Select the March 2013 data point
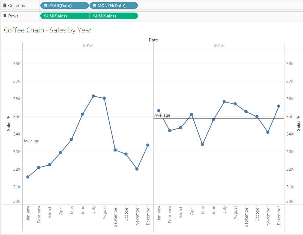This screenshot has width=303, height=235. (x=181, y=128)
